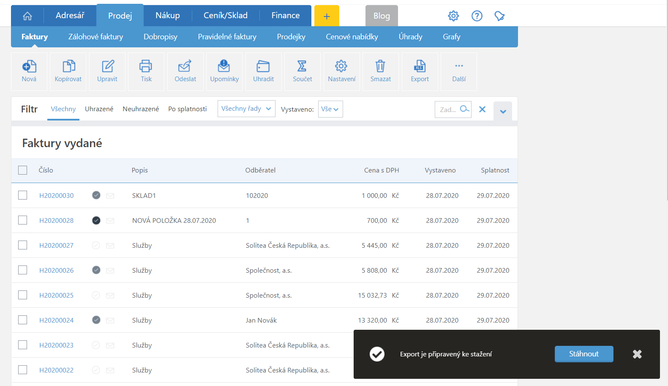Sort by the Odběratel column header
The image size is (668, 386).
click(x=260, y=170)
